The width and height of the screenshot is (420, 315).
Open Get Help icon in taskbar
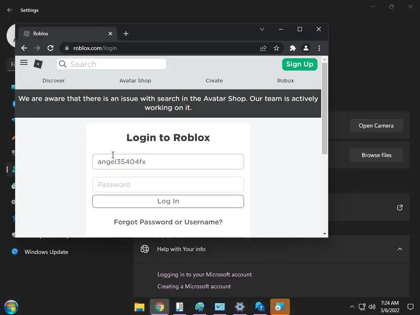(260, 307)
